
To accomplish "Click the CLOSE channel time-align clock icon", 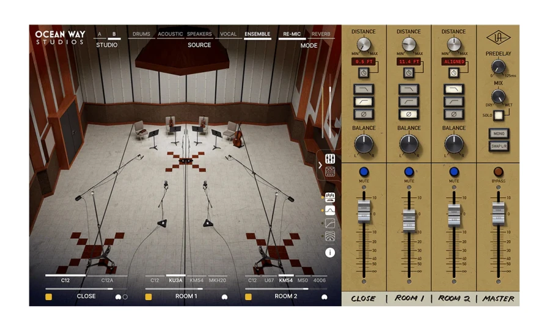I will pyautogui.click(x=364, y=73).
